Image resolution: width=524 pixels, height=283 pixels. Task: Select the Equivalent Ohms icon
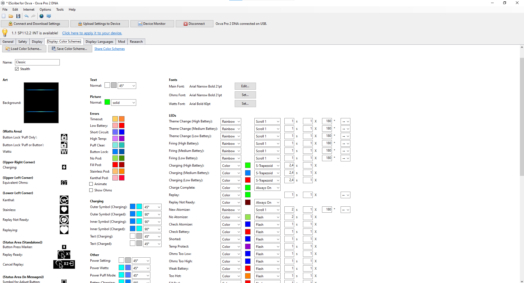coord(64,183)
